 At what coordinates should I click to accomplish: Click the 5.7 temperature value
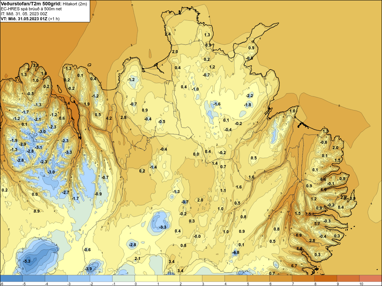click(x=317, y=224)
